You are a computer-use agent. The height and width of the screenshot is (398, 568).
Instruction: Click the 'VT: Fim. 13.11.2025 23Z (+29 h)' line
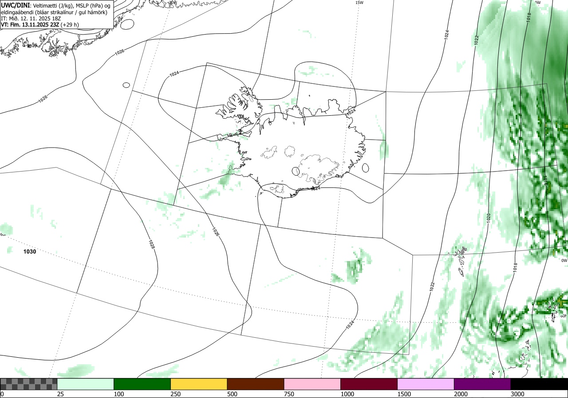tap(40, 25)
